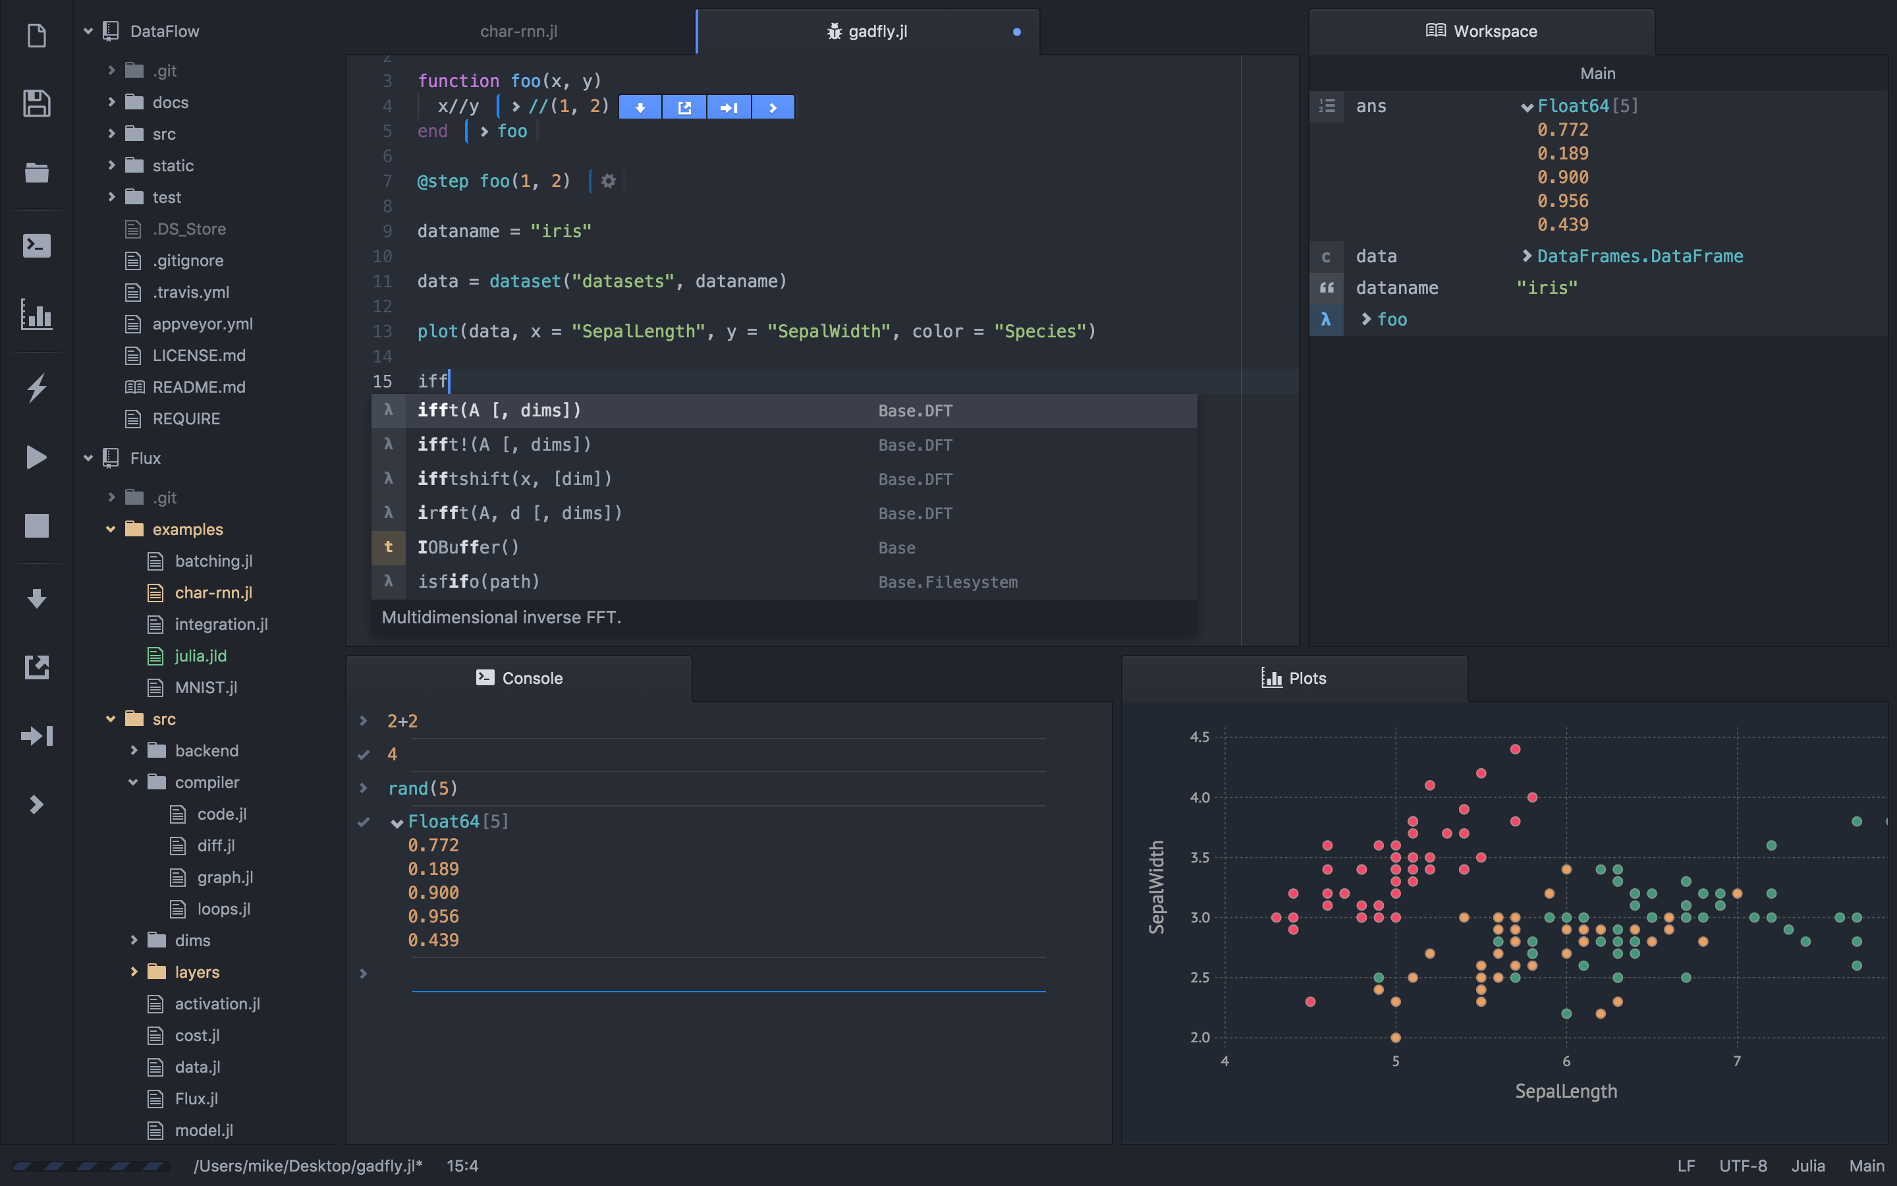
Task: Click inline debugger step-out button
Action: point(684,107)
